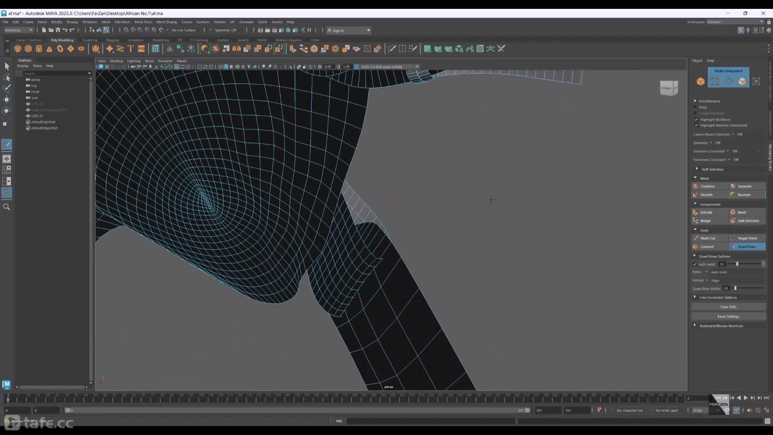Toggle Highlight Backfaces checkbox
Viewport: 773px width, 435px height.
pos(697,119)
